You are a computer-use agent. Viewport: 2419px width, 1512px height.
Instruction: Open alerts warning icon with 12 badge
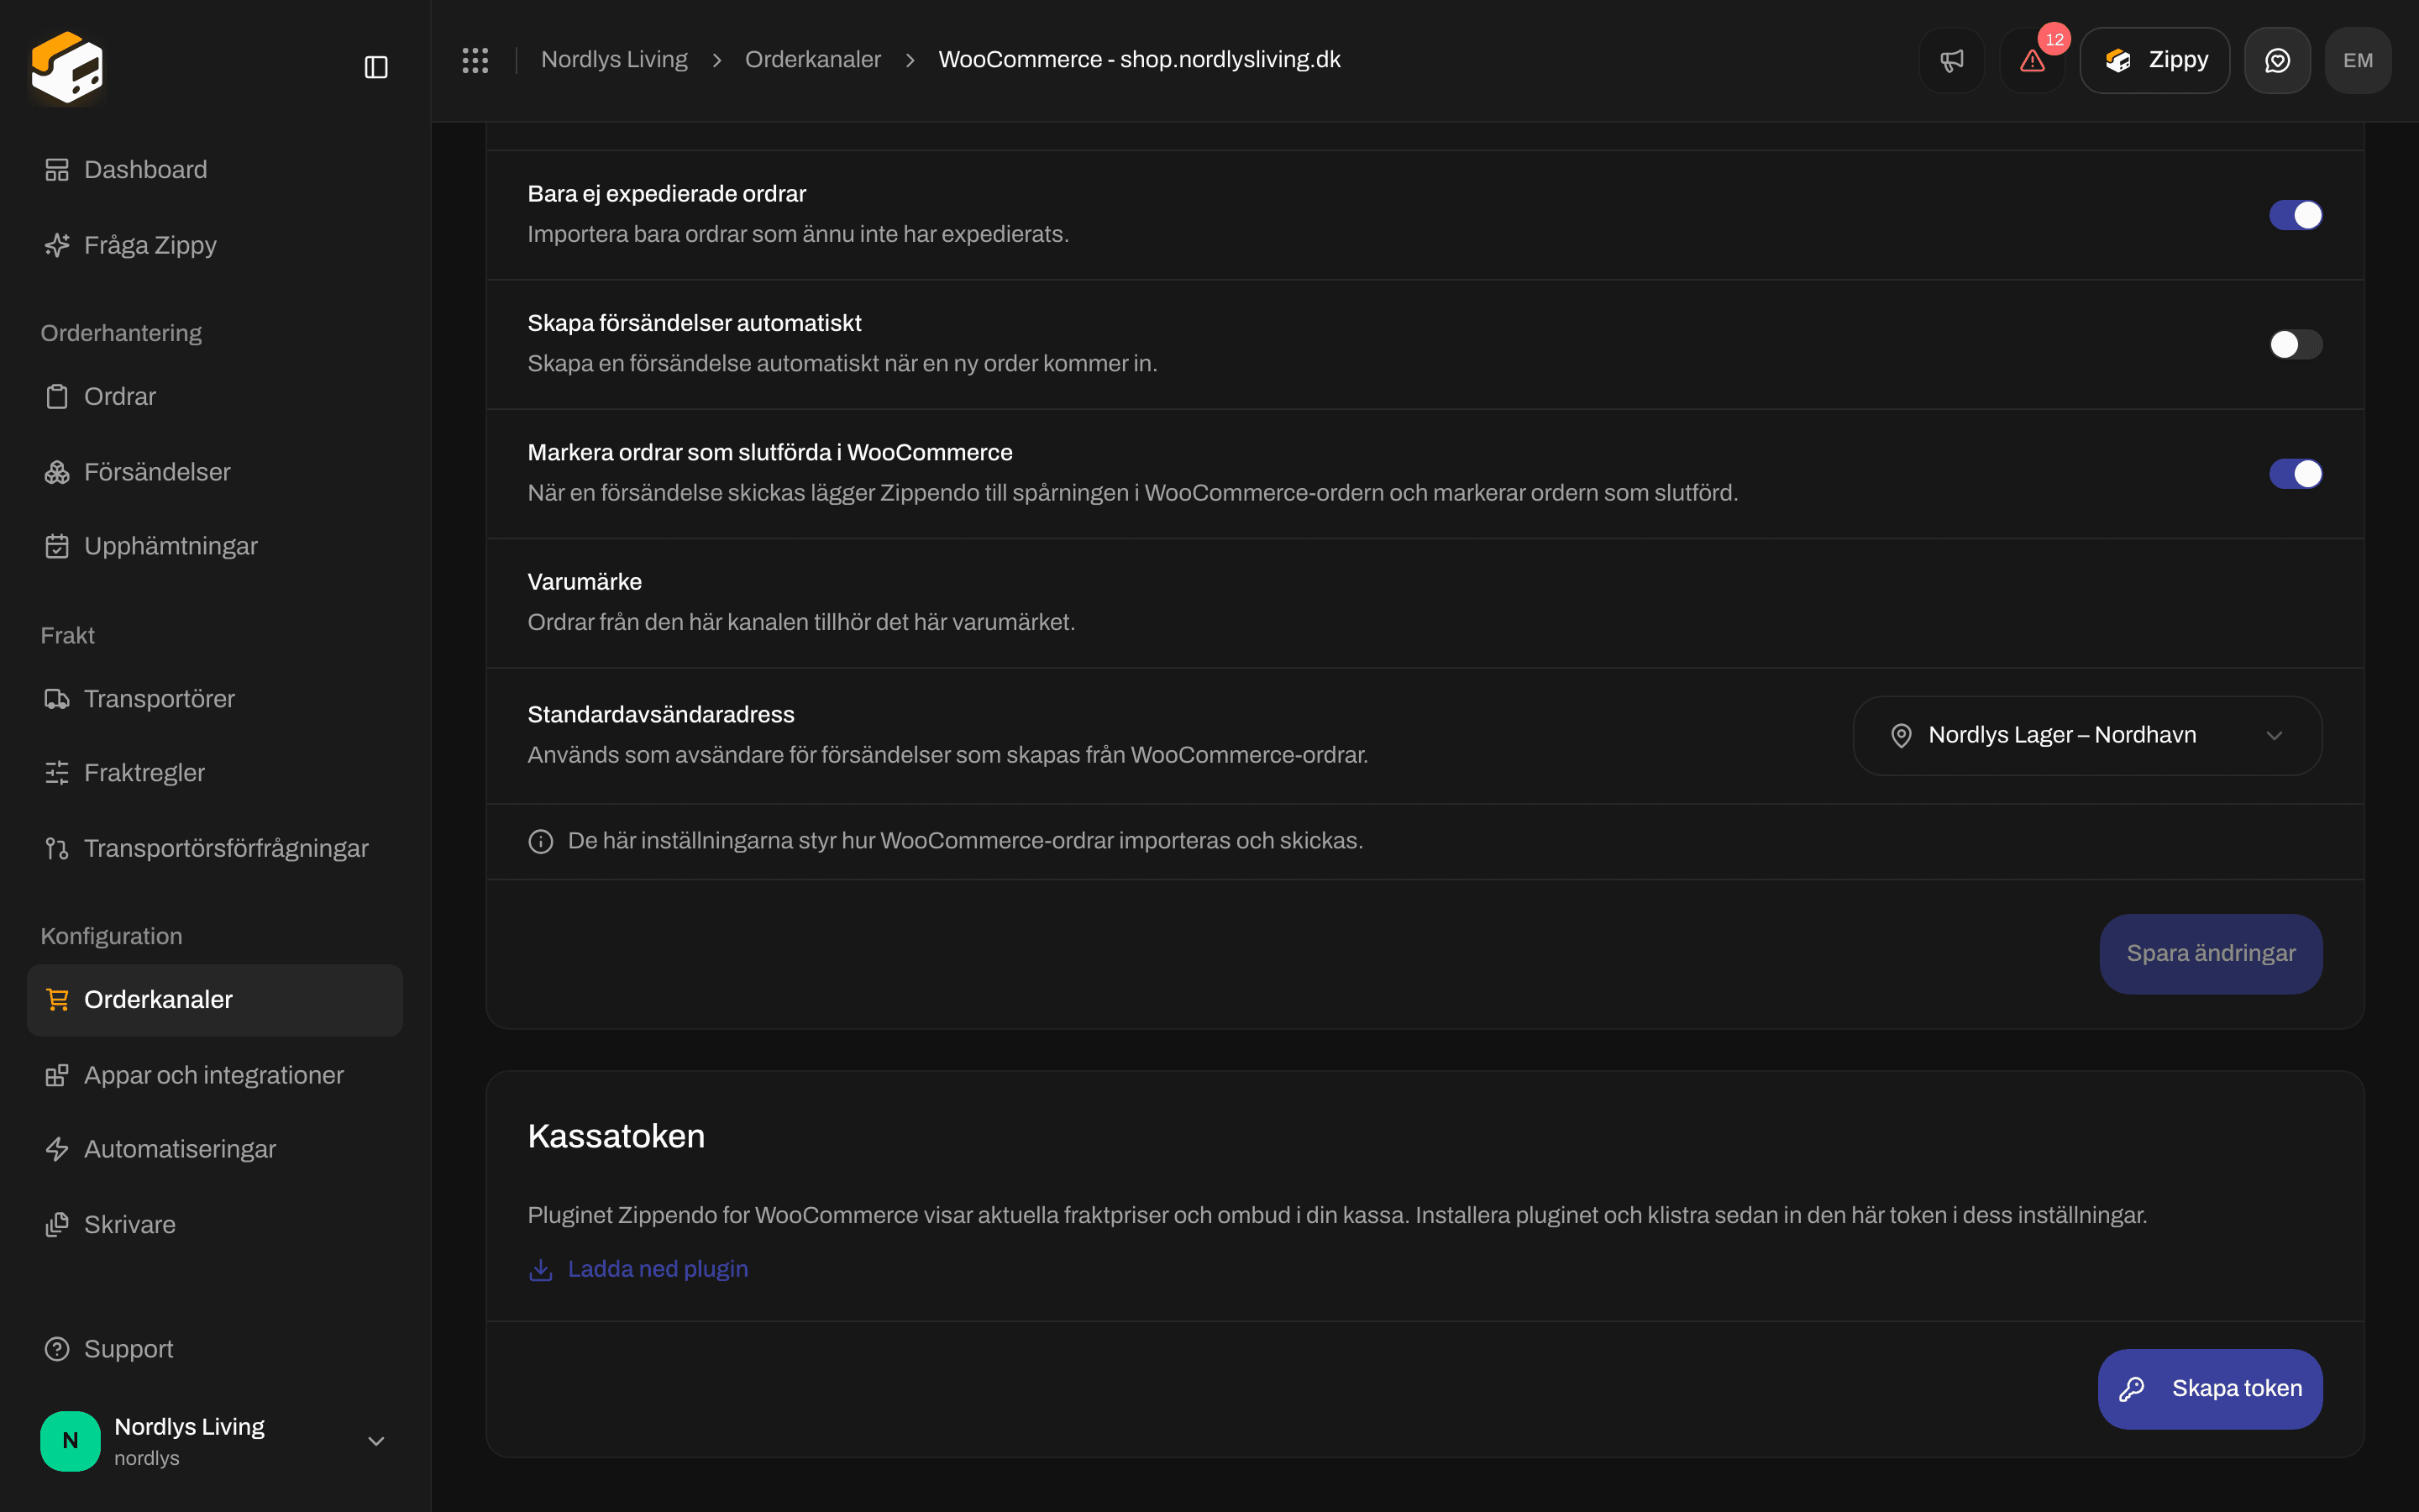2032,60
